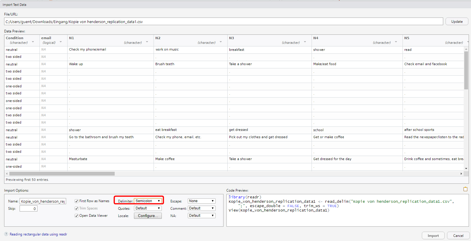Uncheck First Row as Names
Screen dimensions: 471x241
77,201
